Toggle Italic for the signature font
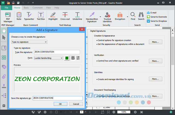Viewport: 175px width, 115px height. (78, 58)
